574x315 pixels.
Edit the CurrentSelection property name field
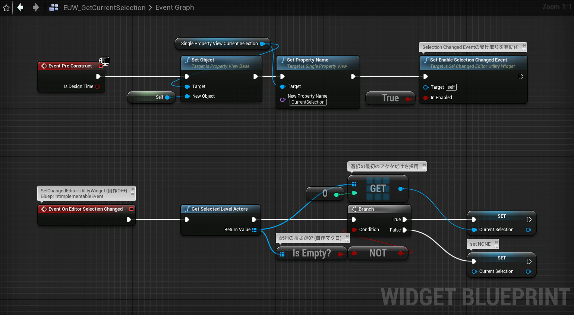tap(308, 102)
